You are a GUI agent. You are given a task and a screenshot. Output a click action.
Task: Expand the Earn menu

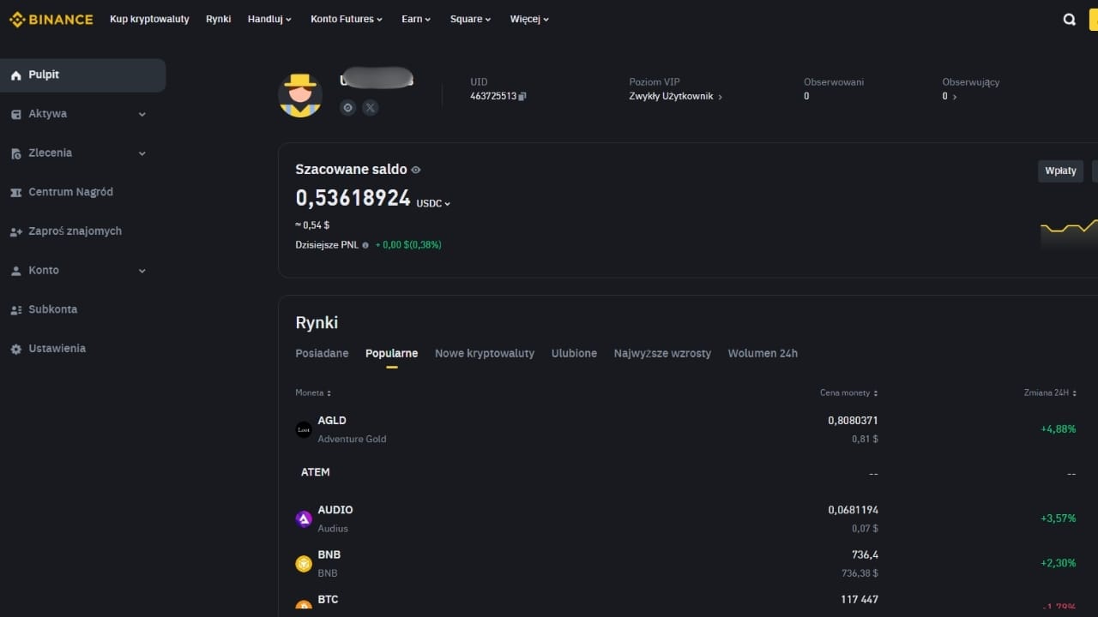tap(416, 19)
